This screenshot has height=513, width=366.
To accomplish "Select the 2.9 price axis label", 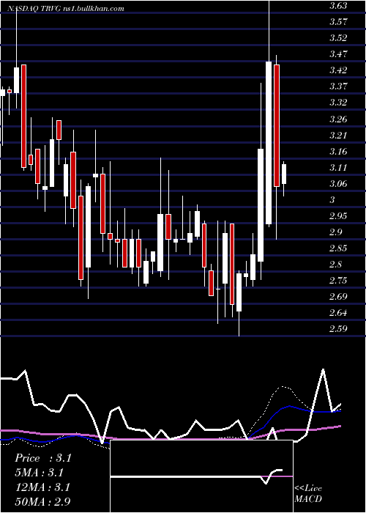I will 335,232.
